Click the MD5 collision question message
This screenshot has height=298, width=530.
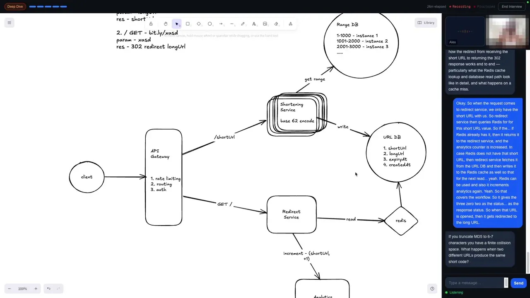pos(479,249)
